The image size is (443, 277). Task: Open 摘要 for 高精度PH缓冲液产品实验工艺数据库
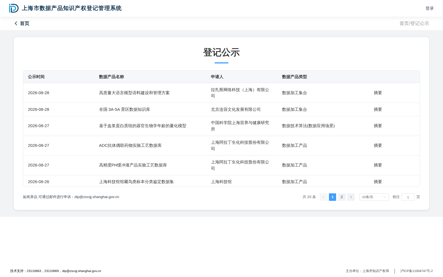(378, 165)
